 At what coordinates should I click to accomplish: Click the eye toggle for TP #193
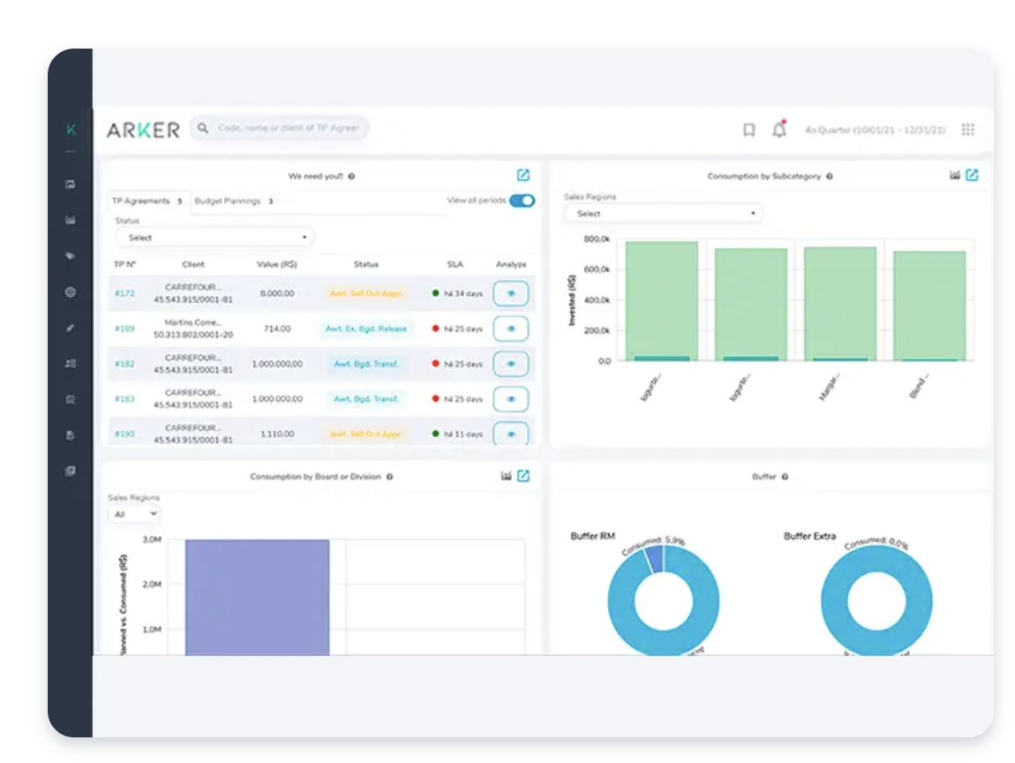(x=510, y=434)
